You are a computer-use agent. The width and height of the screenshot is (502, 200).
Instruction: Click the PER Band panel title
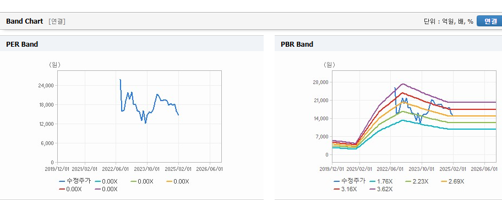coord(22,45)
